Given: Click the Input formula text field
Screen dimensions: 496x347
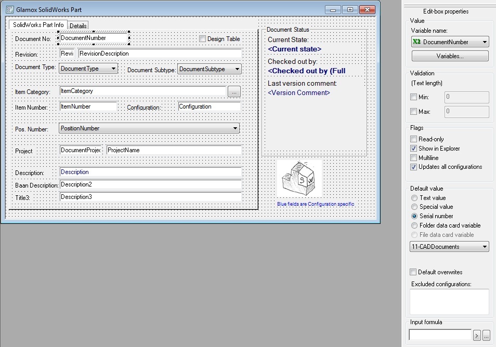Looking at the screenshot, I should [x=440, y=335].
